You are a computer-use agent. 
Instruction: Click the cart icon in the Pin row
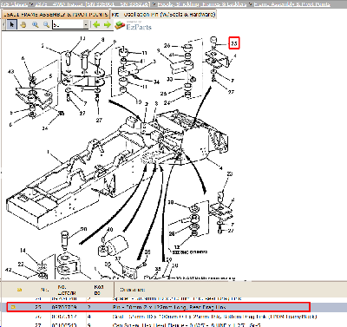pyautogui.click(x=13, y=307)
